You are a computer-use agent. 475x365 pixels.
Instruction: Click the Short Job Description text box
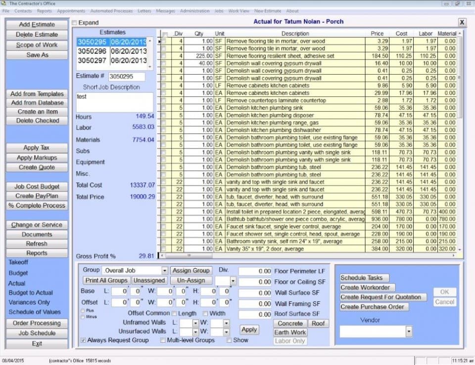coord(114,102)
